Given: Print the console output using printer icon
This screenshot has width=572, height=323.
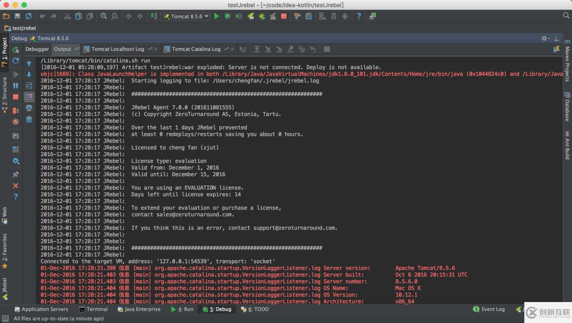Looking at the screenshot, I should (29, 108).
